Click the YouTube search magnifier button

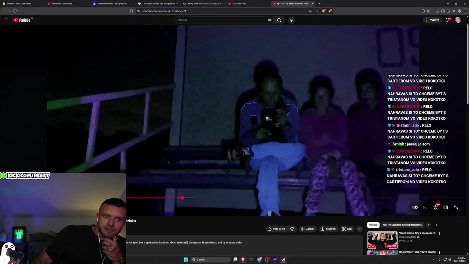(279, 20)
